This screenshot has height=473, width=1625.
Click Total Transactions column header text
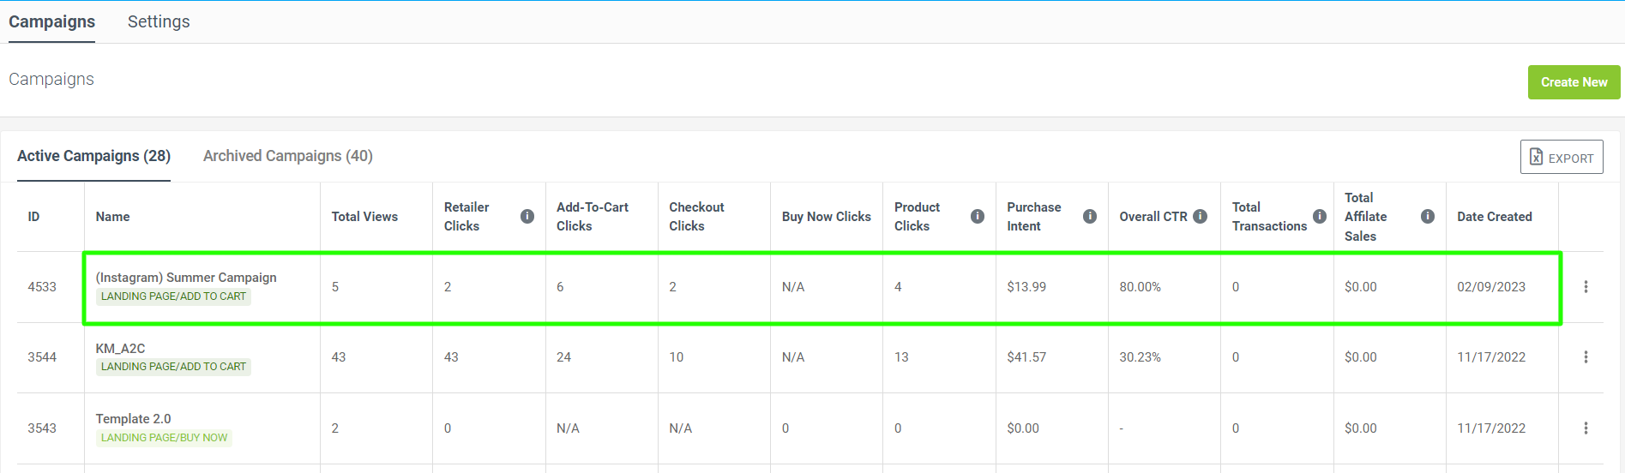[1269, 217]
